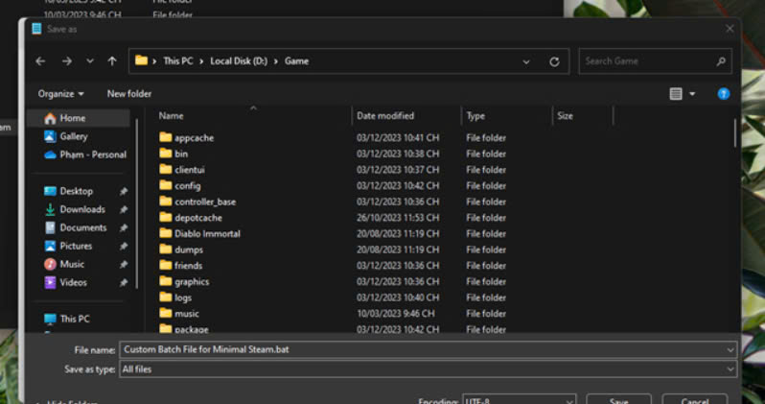The height and width of the screenshot is (404, 765).
Task: Click the search magnifier icon
Action: coord(721,61)
